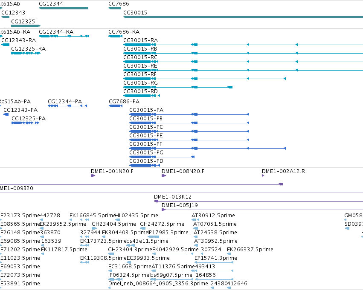
Task: Select the Dmel_neb_008664_0905_3356.3prime label
Action: point(158,284)
